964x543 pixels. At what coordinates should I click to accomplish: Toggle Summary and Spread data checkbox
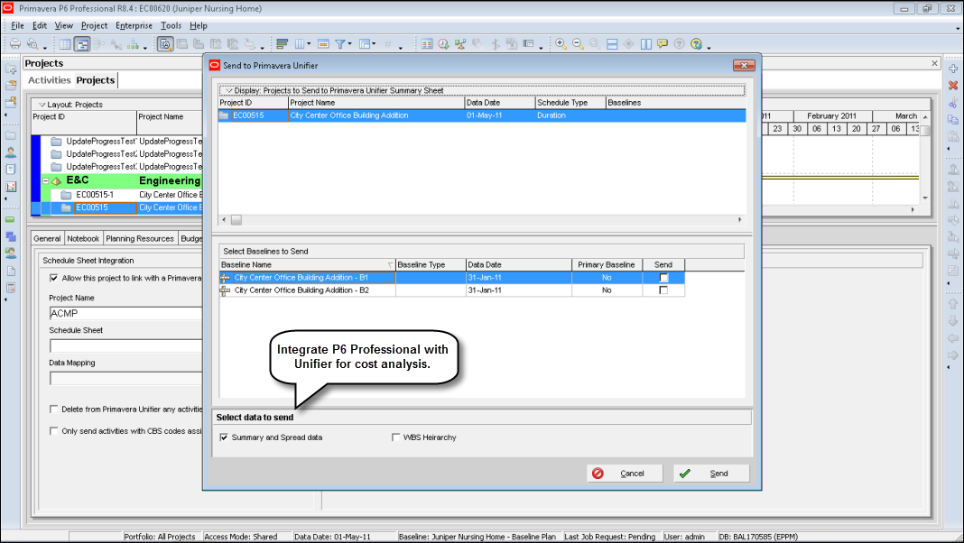click(x=224, y=437)
